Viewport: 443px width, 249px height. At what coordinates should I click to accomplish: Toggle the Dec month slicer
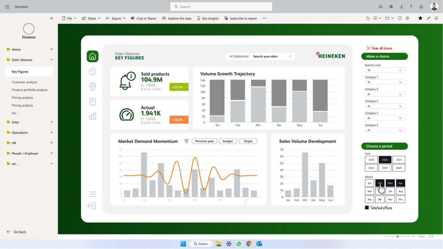400,200
